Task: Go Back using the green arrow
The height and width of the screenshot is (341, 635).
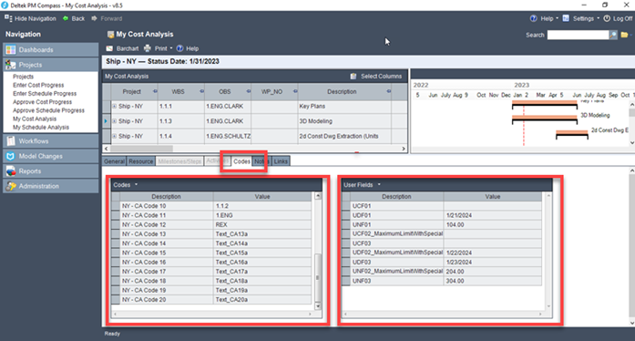Action: point(66,18)
